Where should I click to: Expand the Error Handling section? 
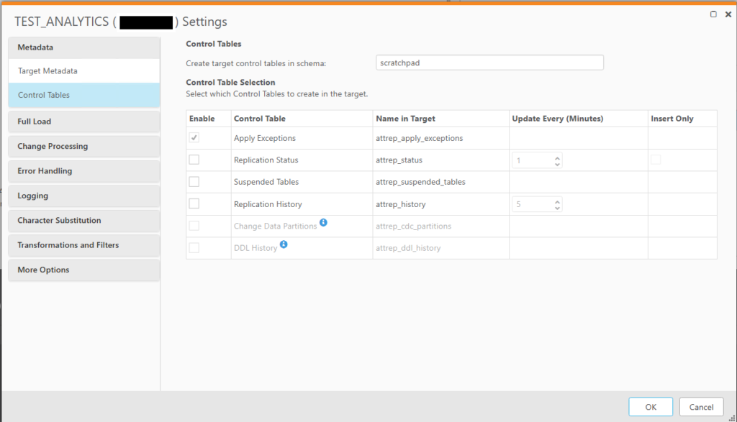[83, 171]
